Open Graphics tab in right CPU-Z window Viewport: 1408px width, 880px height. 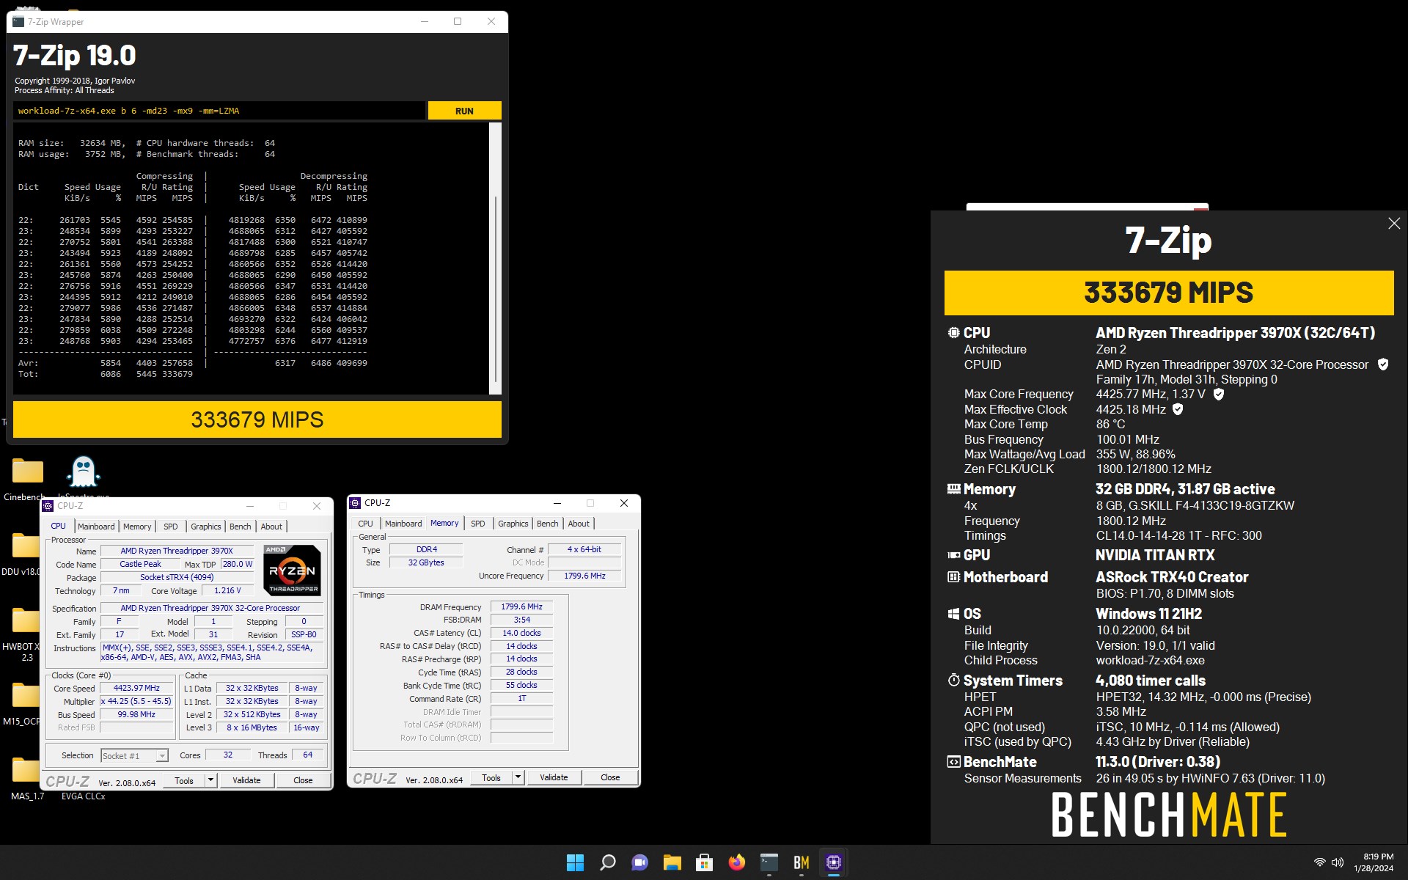[513, 524]
